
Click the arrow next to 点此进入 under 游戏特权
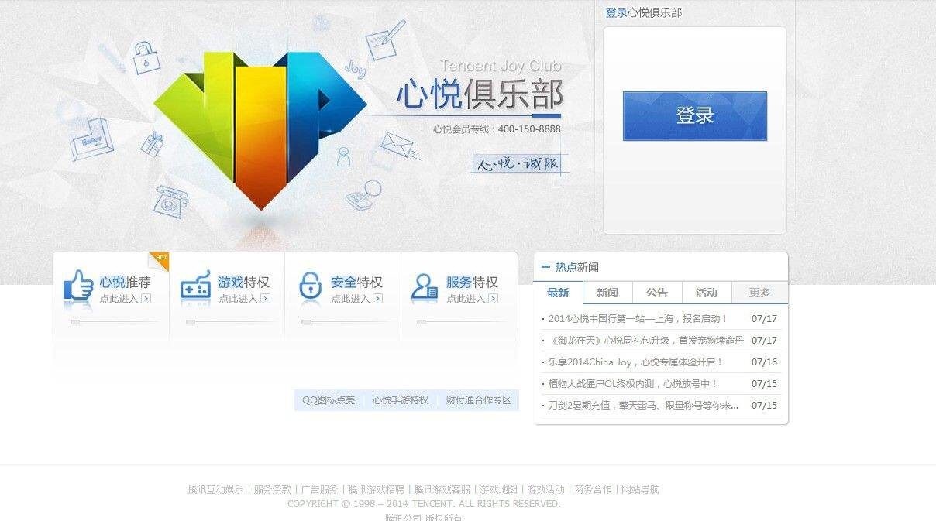264,299
